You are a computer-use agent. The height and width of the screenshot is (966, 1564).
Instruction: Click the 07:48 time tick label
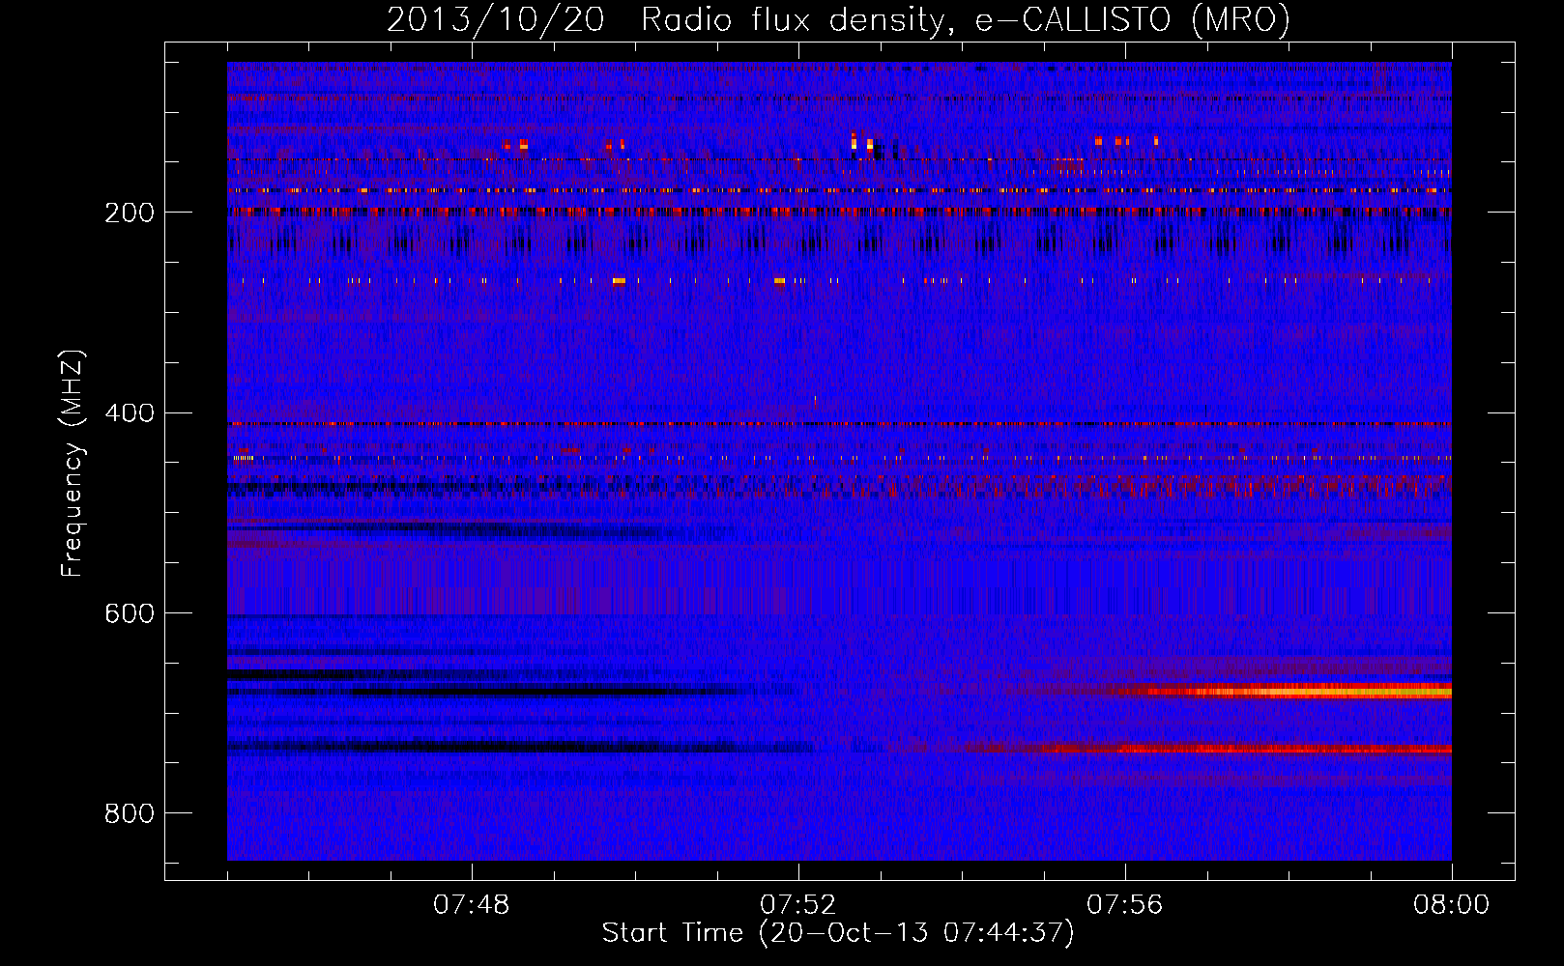[472, 905]
